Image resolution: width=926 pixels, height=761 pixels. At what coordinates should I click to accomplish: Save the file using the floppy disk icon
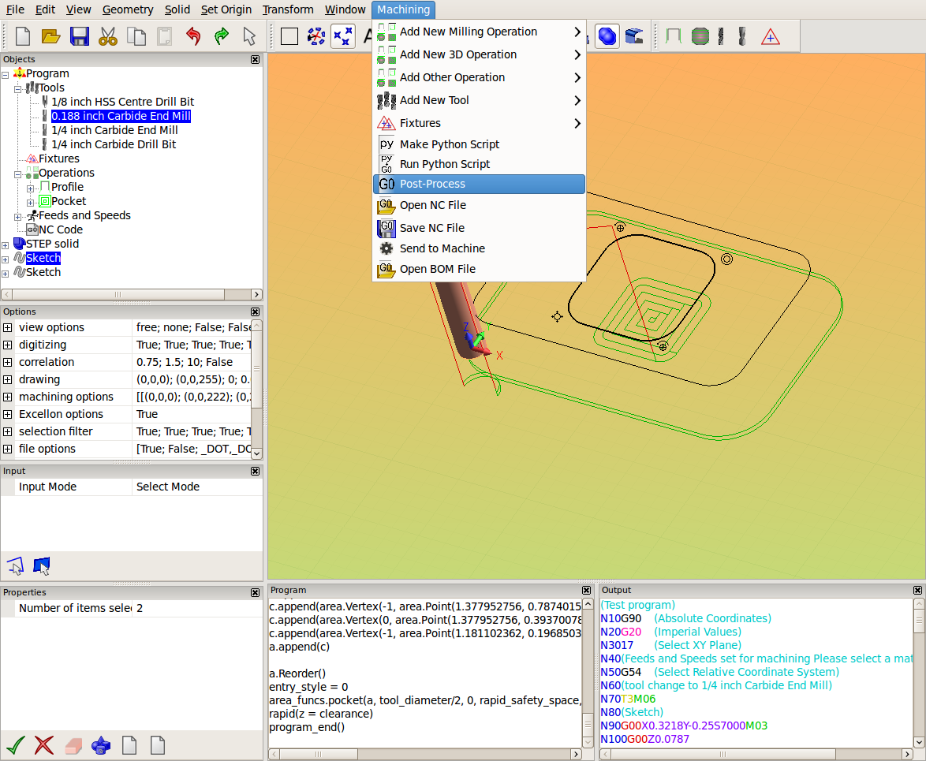coord(80,36)
